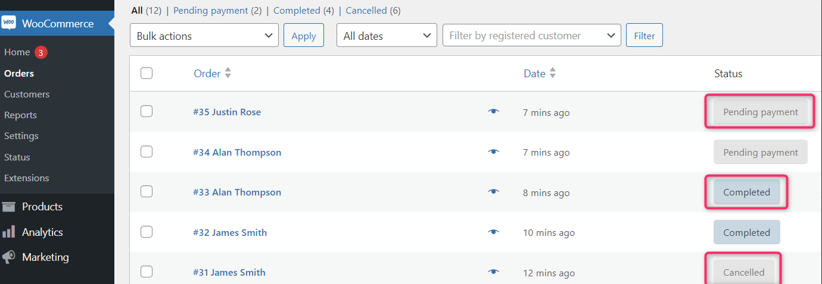The height and width of the screenshot is (284, 822).
Task: Go to Customers in WooCommerce menu
Action: coord(27,94)
